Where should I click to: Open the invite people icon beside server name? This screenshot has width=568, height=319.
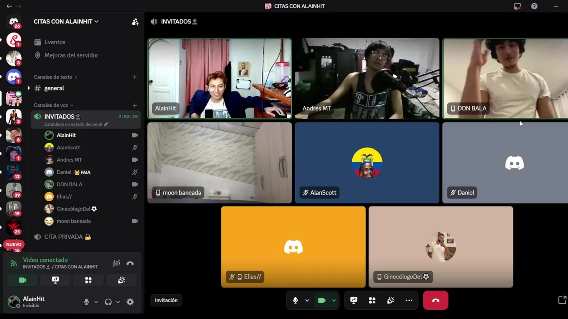pyautogui.click(x=135, y=22)
